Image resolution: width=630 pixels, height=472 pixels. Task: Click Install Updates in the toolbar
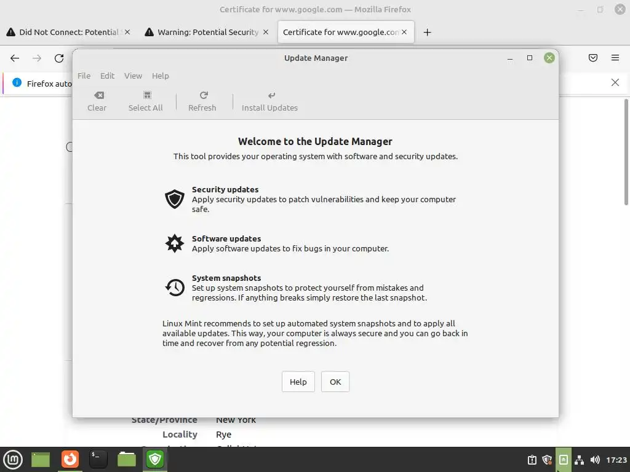click(x=269, y=101)
